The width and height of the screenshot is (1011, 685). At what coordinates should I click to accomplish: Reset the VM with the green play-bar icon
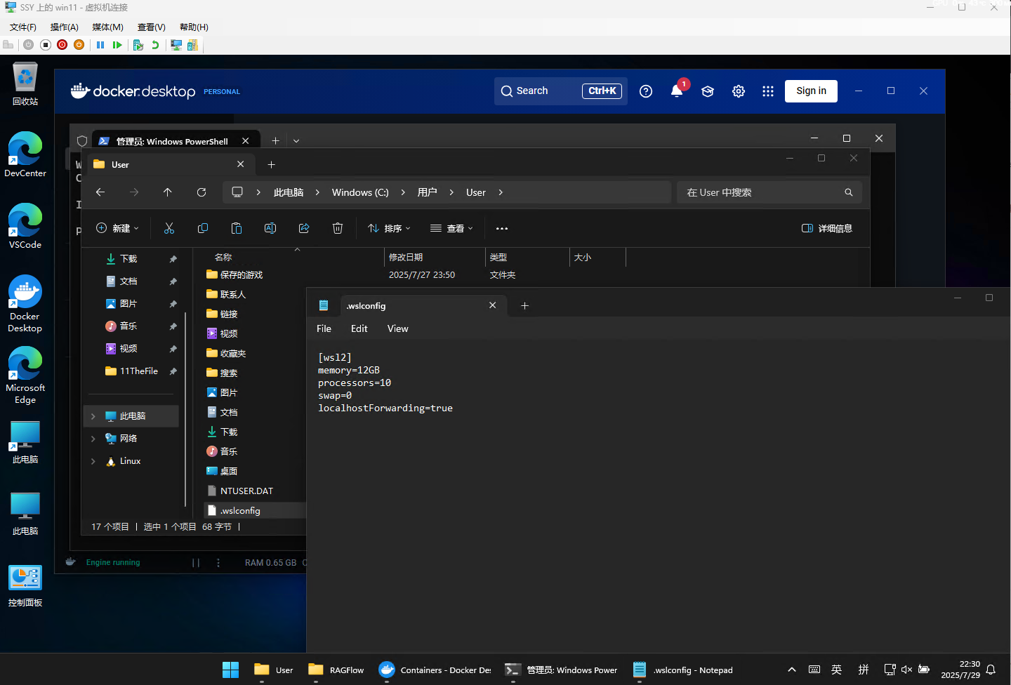[117, 45]
